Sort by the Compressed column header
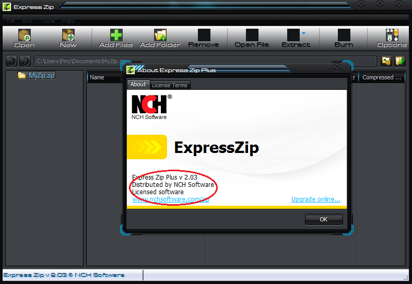This screenshot has height=284, width=412. click(382, 77)
